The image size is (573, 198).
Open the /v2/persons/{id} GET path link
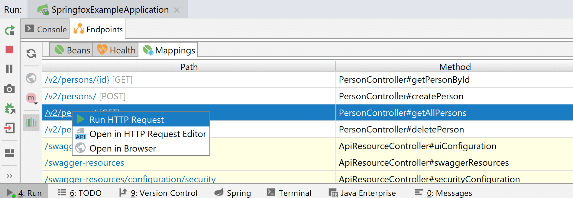click(77, 80)
